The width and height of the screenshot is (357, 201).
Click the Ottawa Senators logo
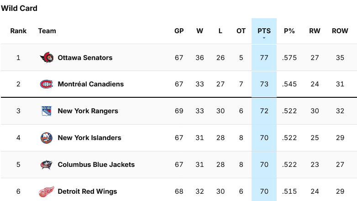[47, 58]
